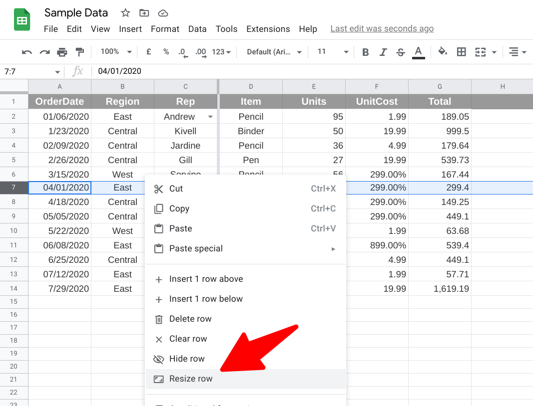Select row 7 header
Viewport: 533px width, 406px height.
(14, 188)
